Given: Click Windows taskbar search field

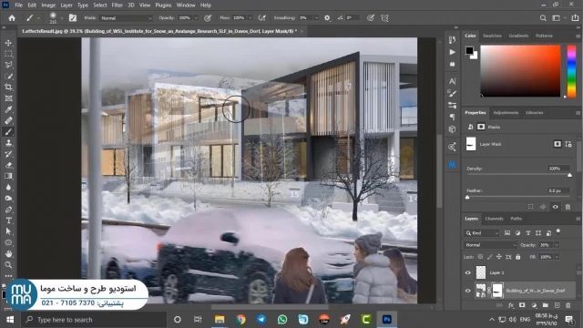Looking at the screenshot, I should [95, 320].
